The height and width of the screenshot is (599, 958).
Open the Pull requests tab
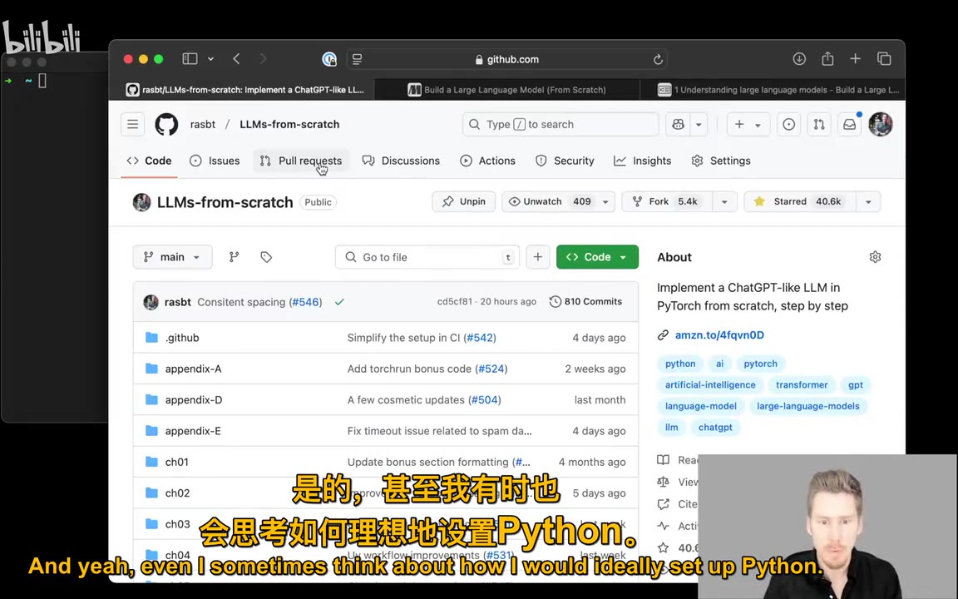(x=301, y=161)
